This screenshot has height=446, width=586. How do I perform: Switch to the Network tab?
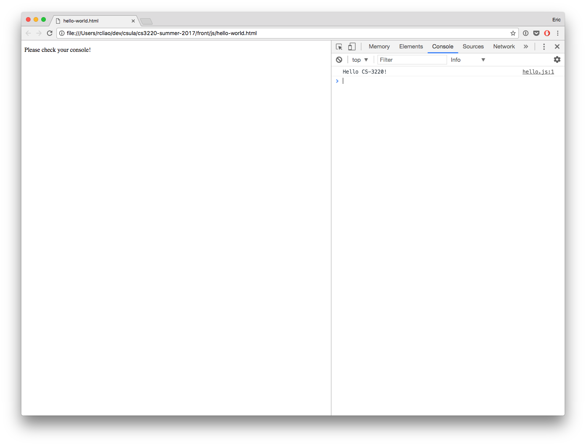pyautogui.click(x=504, y=47)
